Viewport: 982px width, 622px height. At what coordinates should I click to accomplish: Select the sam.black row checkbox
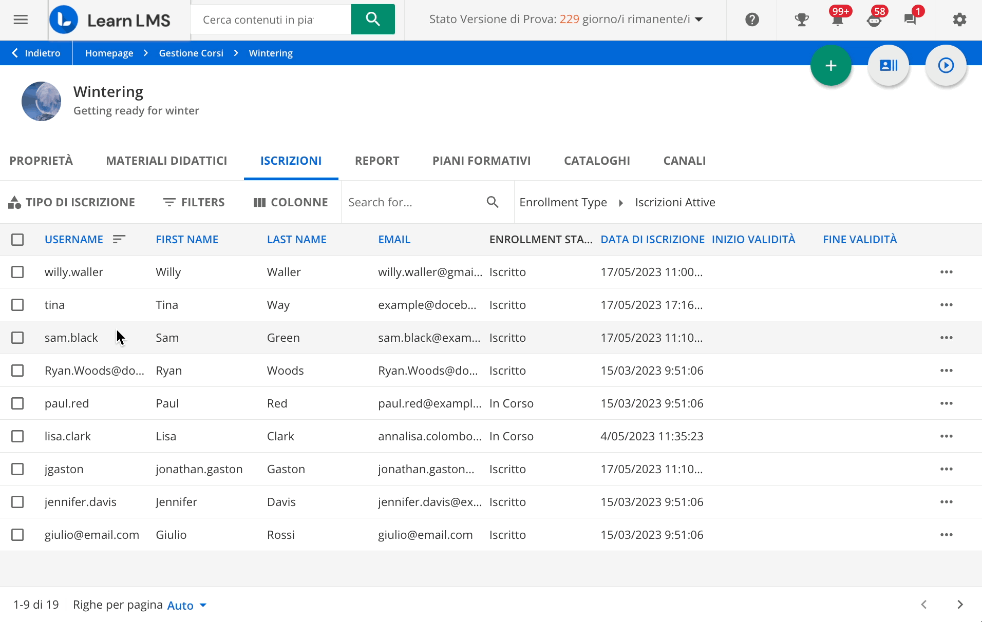point(17,338)
